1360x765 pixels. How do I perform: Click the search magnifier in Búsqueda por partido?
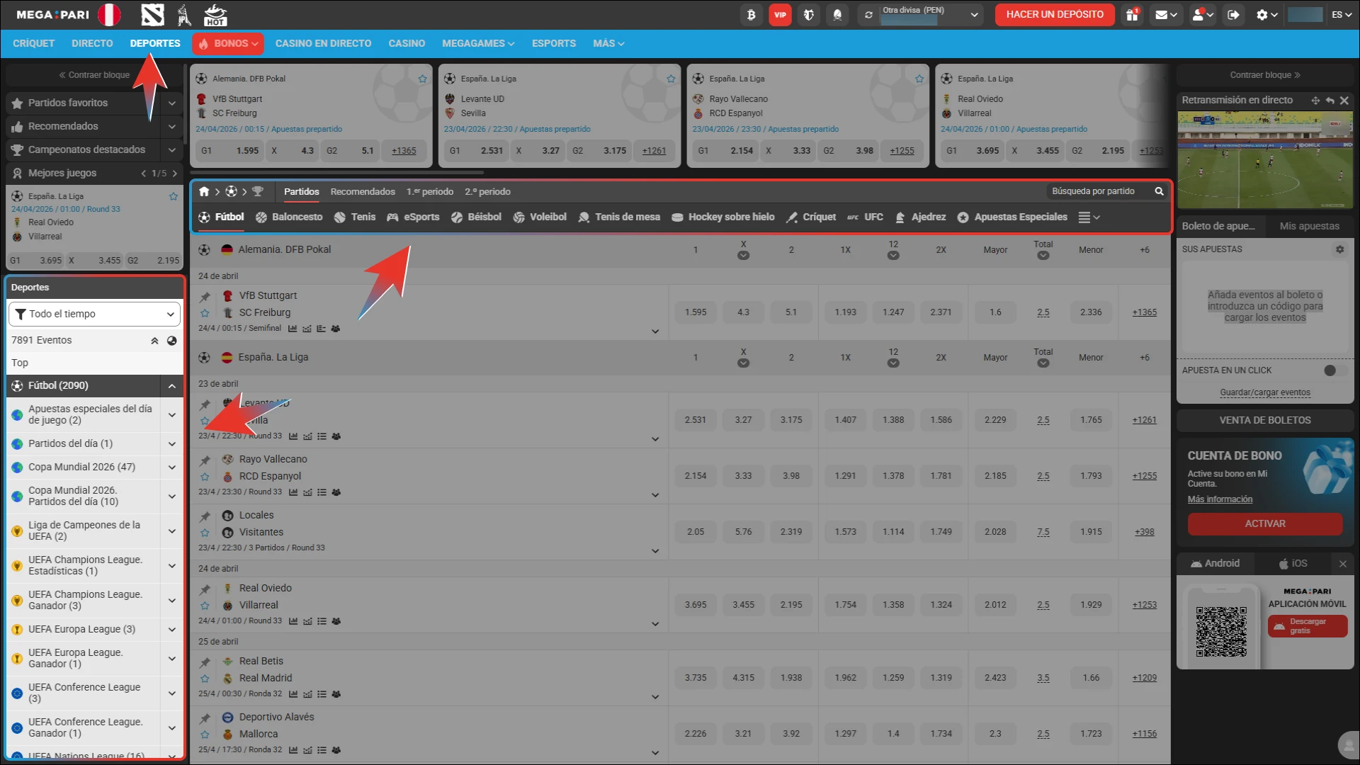pyautogui.click(x=1159, y=191)
